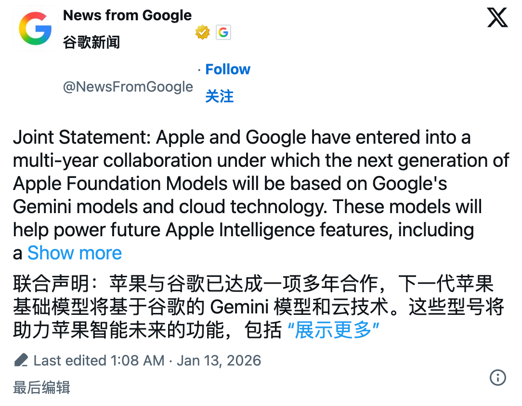Open the X logo link

[x=497, y=18]
